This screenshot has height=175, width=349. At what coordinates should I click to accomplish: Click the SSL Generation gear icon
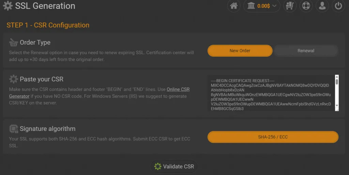click(7, 6)
